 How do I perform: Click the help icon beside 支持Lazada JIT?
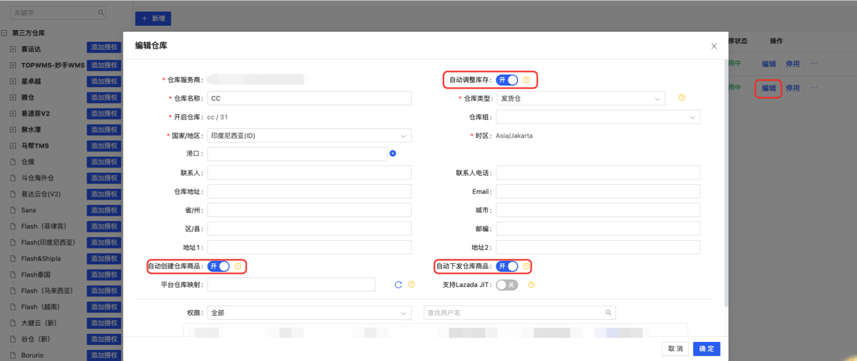531,285
